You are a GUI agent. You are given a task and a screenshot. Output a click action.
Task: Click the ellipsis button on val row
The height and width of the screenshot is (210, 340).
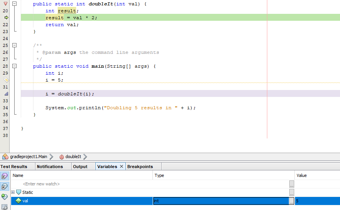[292, 201]
